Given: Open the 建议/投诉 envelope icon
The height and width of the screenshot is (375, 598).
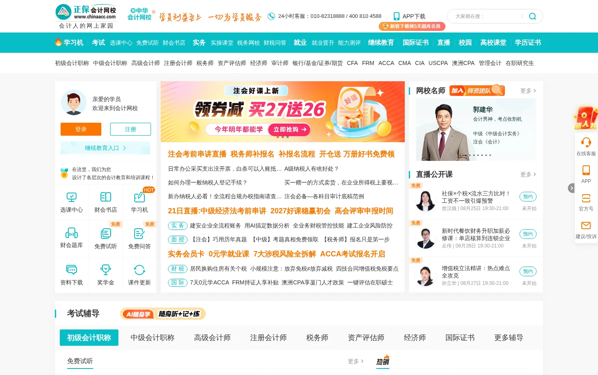Looking at the screenshot, I should point(586,225).
